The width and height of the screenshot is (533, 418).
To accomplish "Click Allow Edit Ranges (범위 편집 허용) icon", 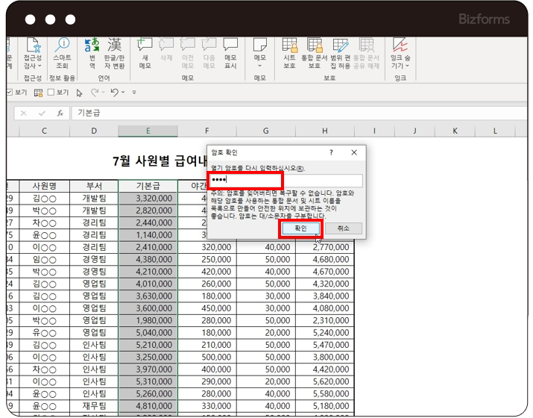I will click(341, 46).
